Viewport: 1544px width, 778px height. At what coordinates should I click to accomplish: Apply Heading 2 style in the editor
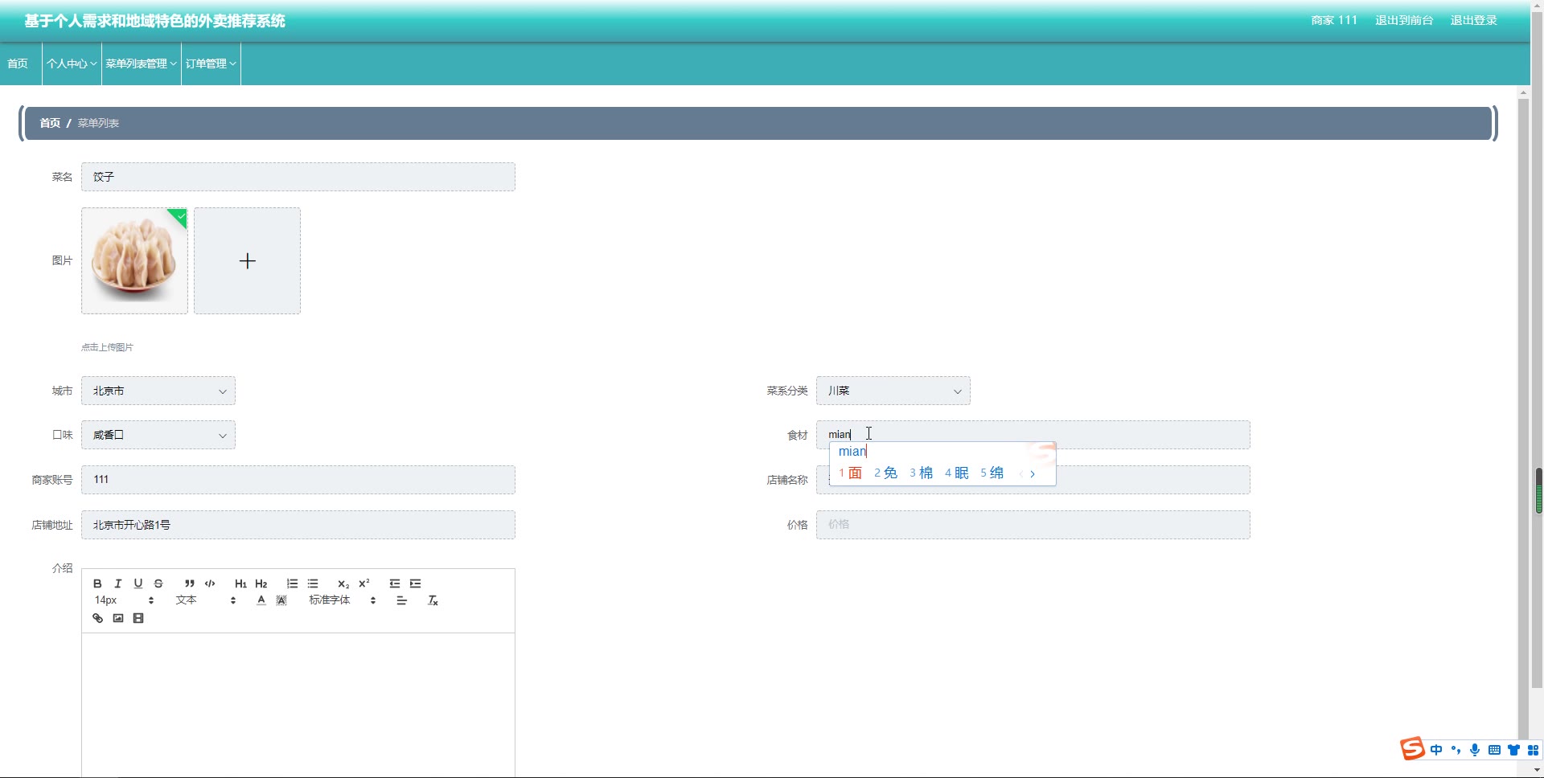(x=261, y=583)
